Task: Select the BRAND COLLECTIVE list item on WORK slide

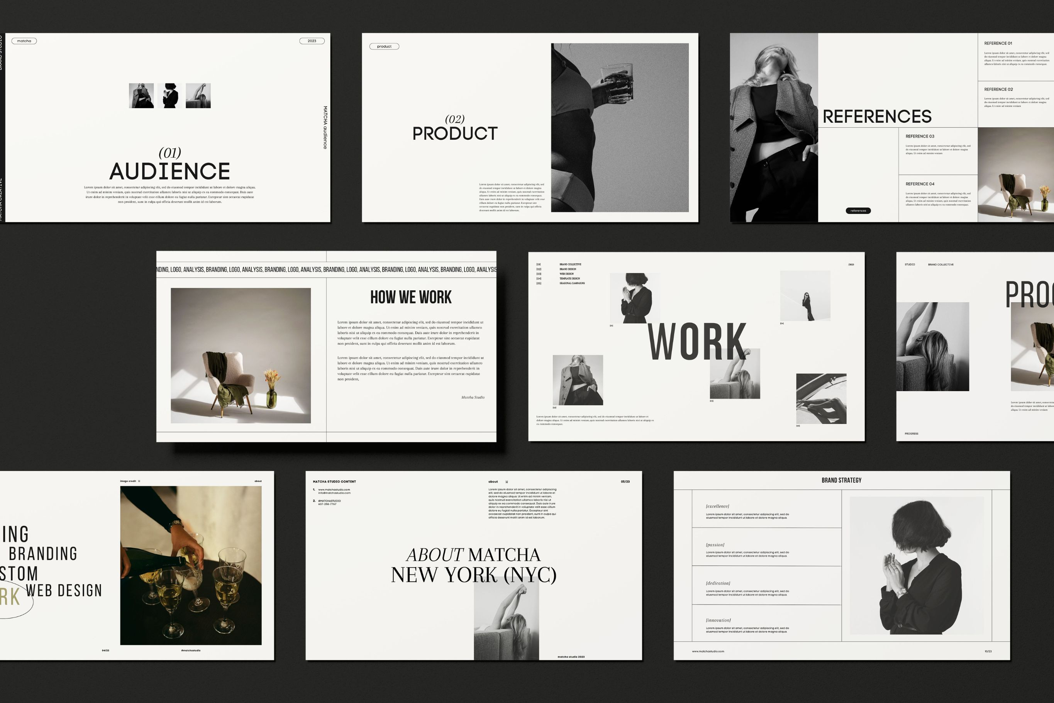Action: point(570,264)
